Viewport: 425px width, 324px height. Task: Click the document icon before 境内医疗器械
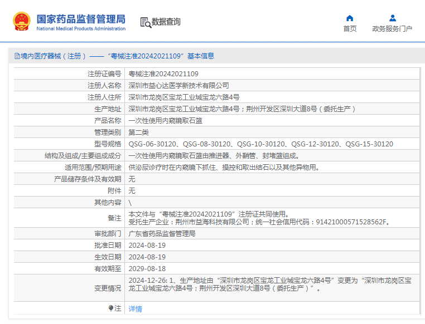[17, 56]
